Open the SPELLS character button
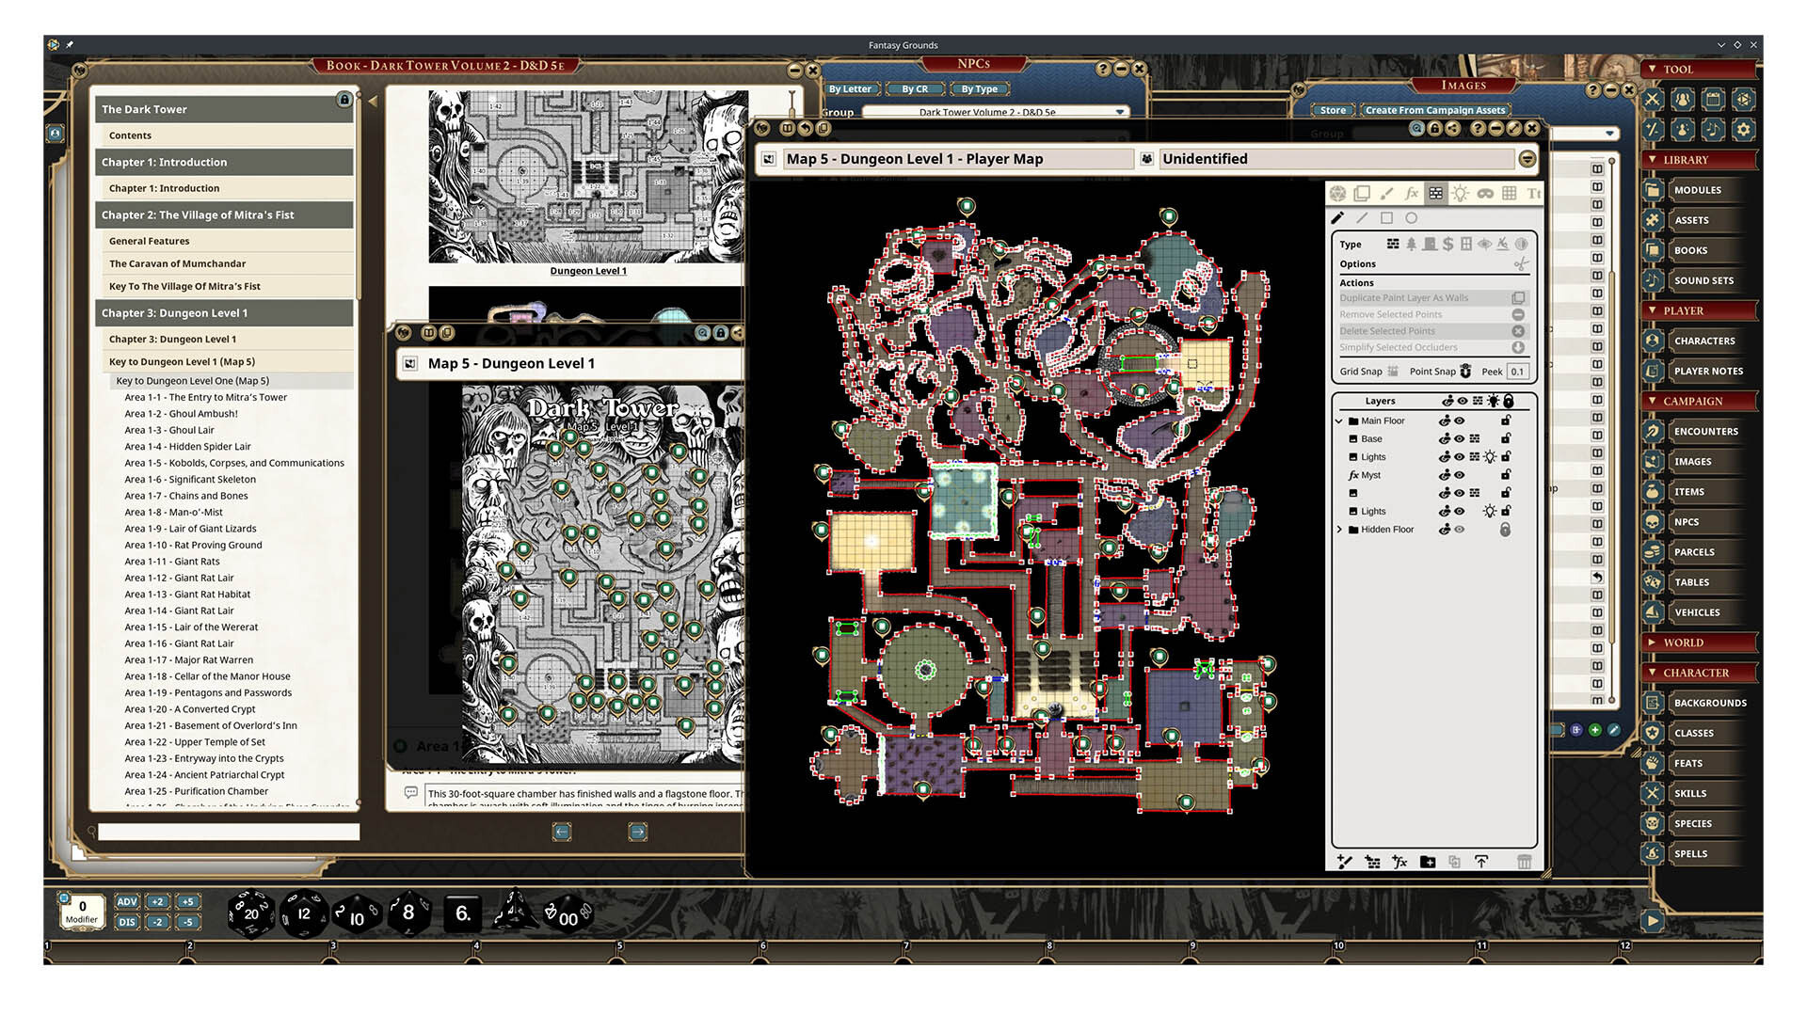 coord(1690,854)
